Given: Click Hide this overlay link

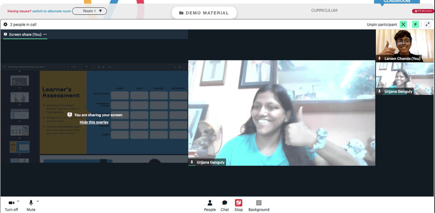Looking at the screenshot, I should coord(94,122).
